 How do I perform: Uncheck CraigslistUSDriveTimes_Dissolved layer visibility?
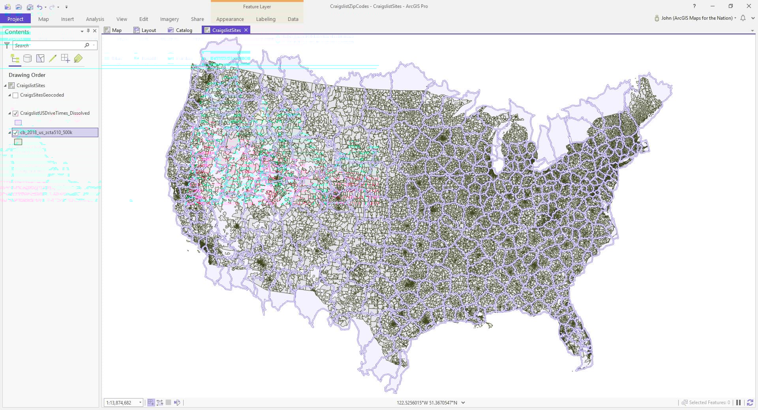[x=15, y=114]
